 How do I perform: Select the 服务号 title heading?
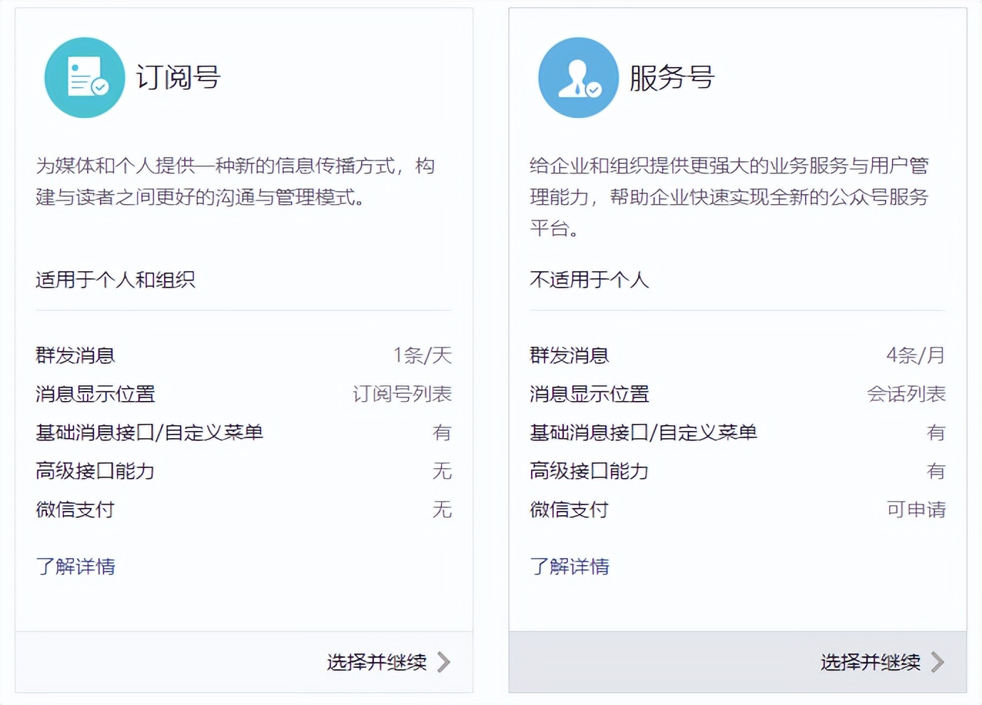(x=672, y=78)
